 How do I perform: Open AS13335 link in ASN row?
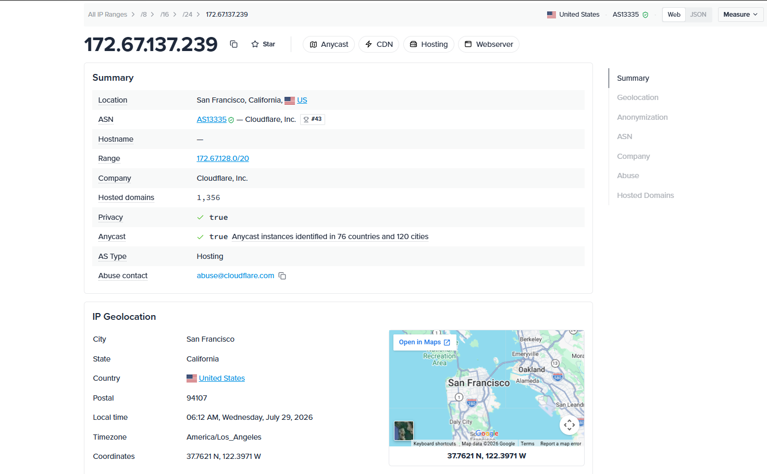pyautogui.click(x=212, y=119)
